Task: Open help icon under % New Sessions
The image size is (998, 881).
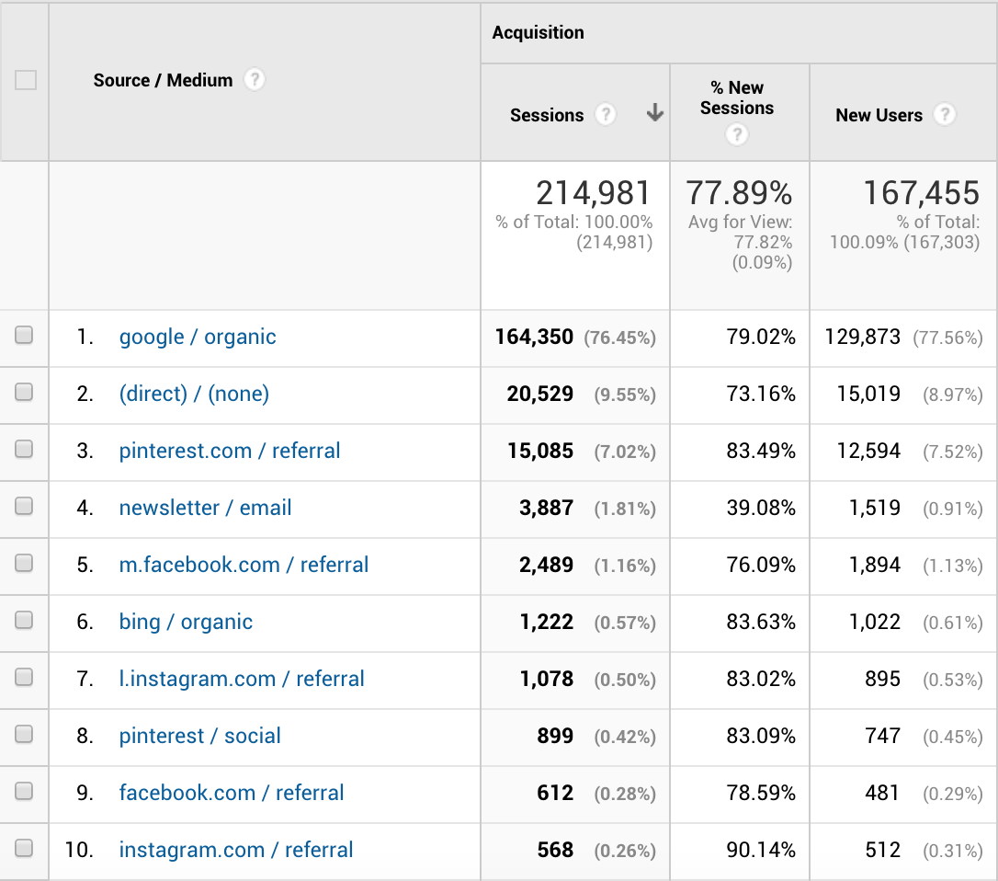Action: click(736, 134)
